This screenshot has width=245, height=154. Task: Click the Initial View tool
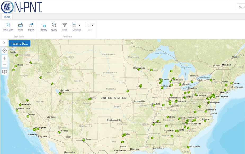(8, 27)
